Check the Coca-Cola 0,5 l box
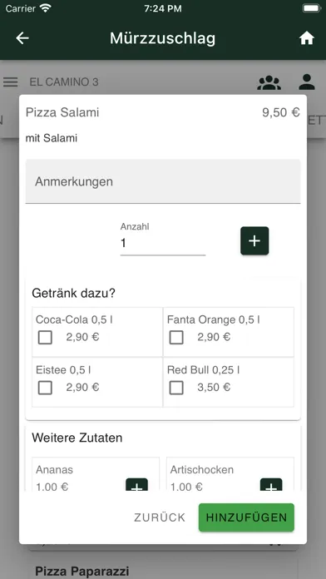 [x=45, y=338]
